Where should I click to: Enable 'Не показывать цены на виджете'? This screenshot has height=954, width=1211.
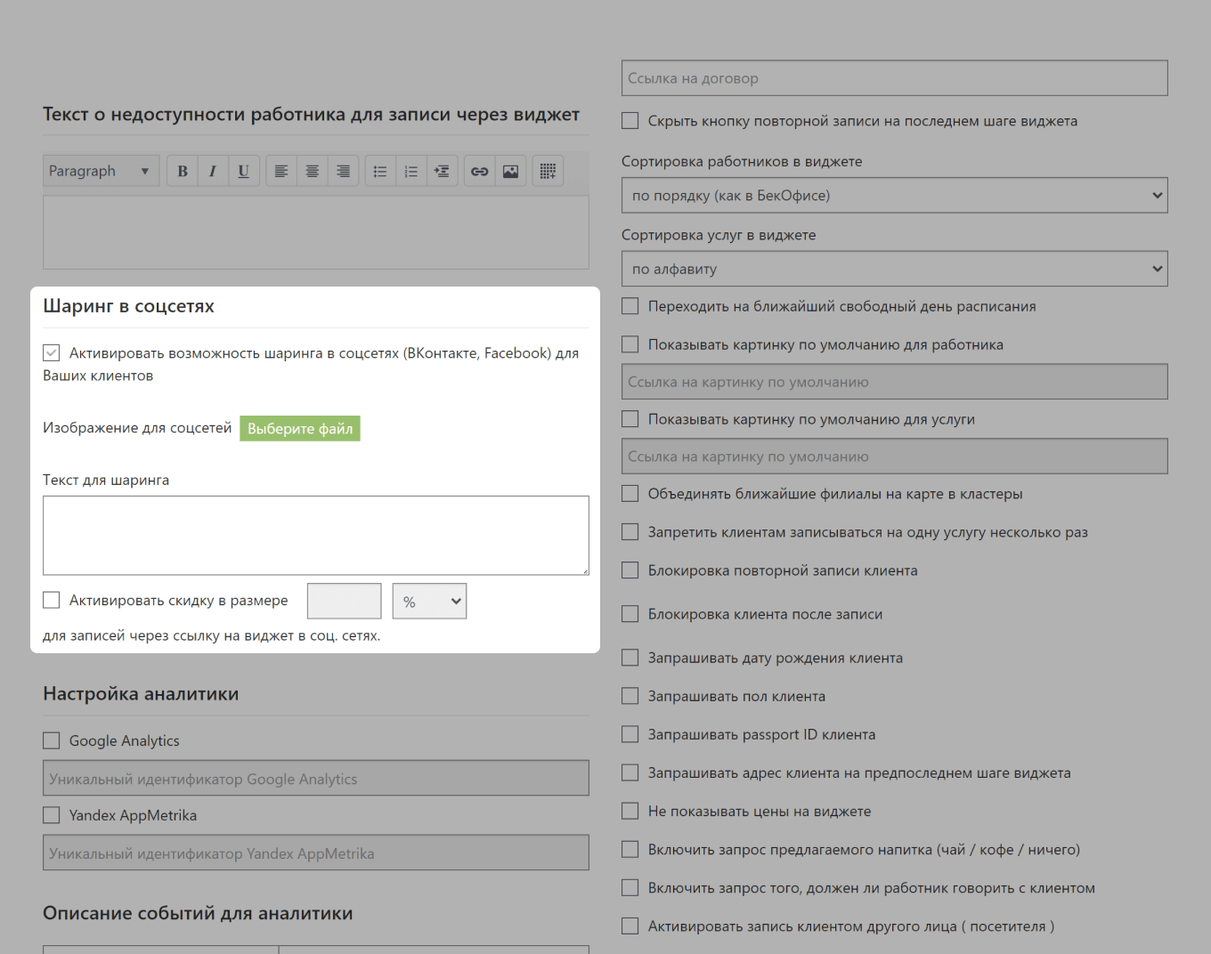coord(630,811)
